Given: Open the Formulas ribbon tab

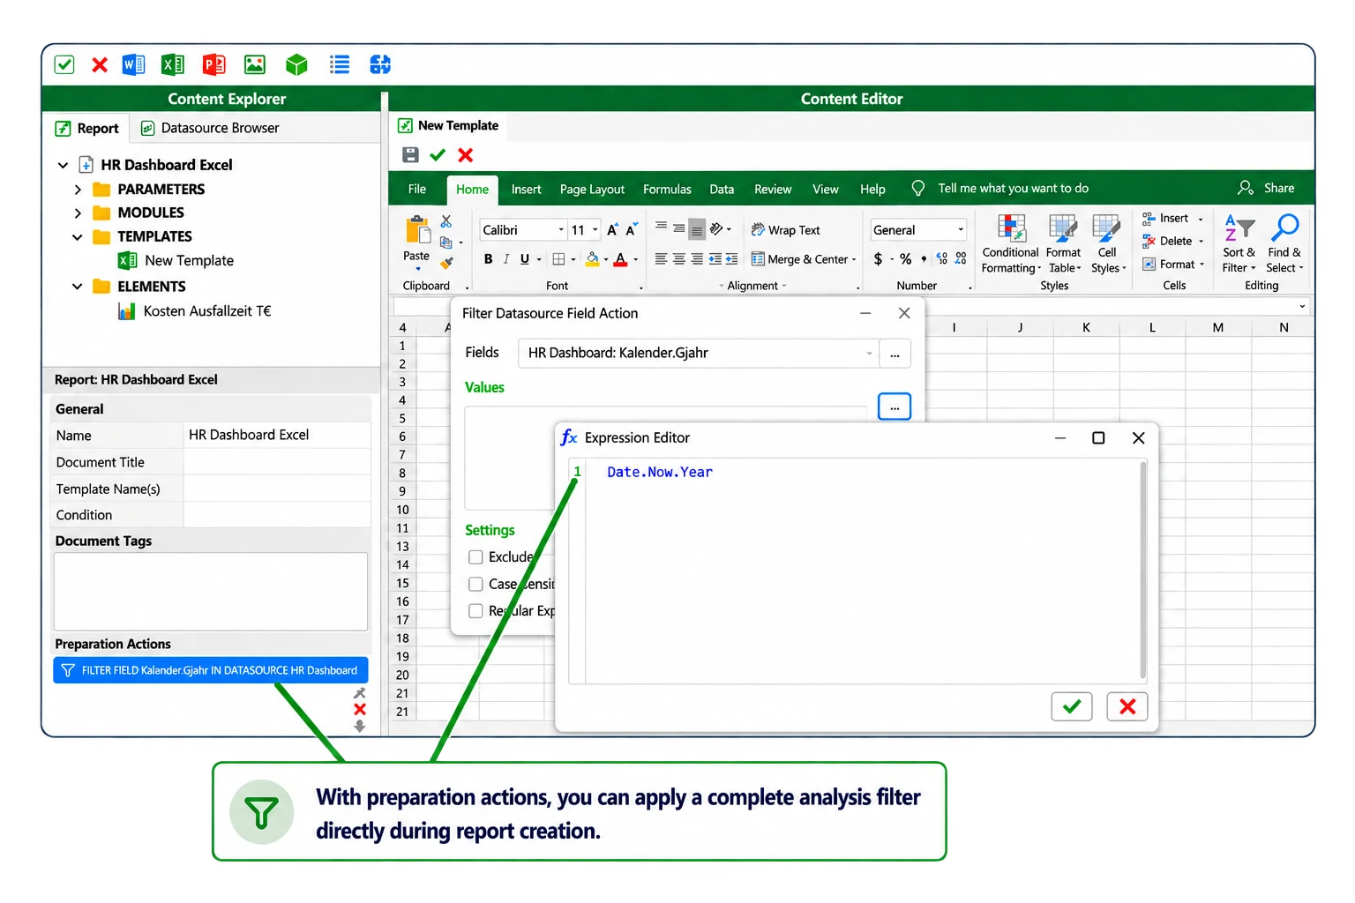Looking at the screenshot, I should click(667, 190).
